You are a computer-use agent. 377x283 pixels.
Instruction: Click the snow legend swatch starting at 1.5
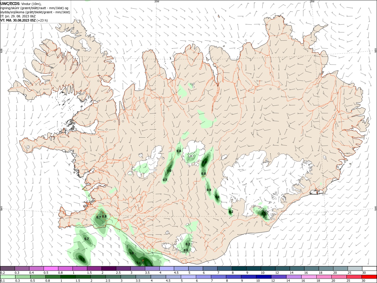click(94, 268)
